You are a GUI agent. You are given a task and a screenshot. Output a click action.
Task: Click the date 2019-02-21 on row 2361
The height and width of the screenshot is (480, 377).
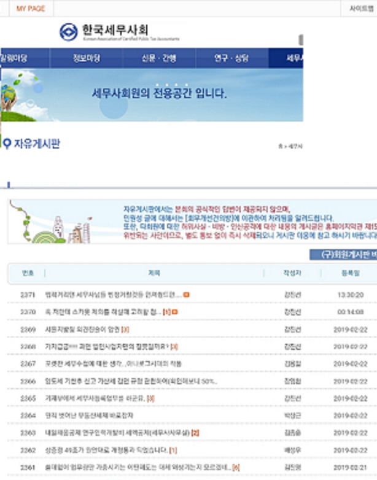(x=351, y=468)
